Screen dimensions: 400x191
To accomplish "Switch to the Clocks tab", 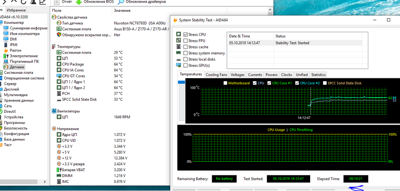I will [x=286, y=75].
